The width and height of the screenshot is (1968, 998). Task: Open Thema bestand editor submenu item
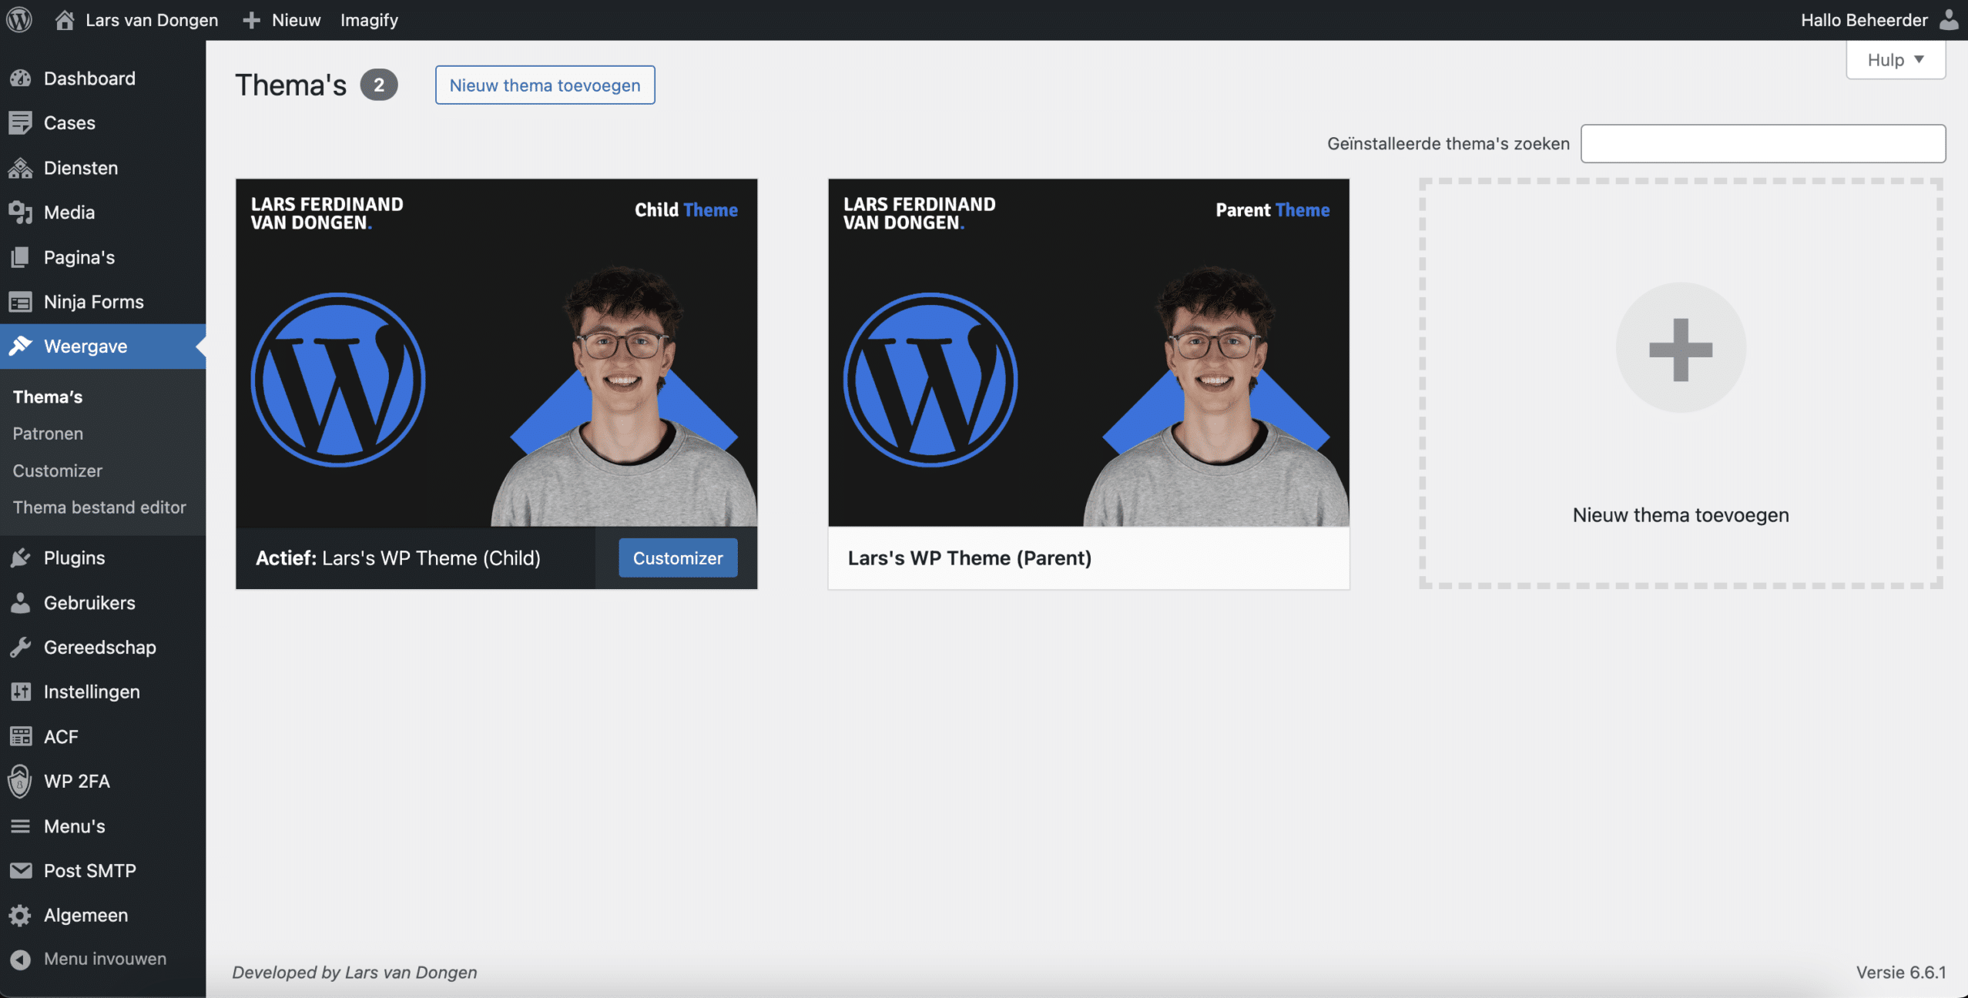(99, 507)
